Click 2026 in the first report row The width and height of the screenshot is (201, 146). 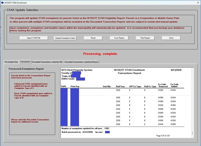point(118,90)
